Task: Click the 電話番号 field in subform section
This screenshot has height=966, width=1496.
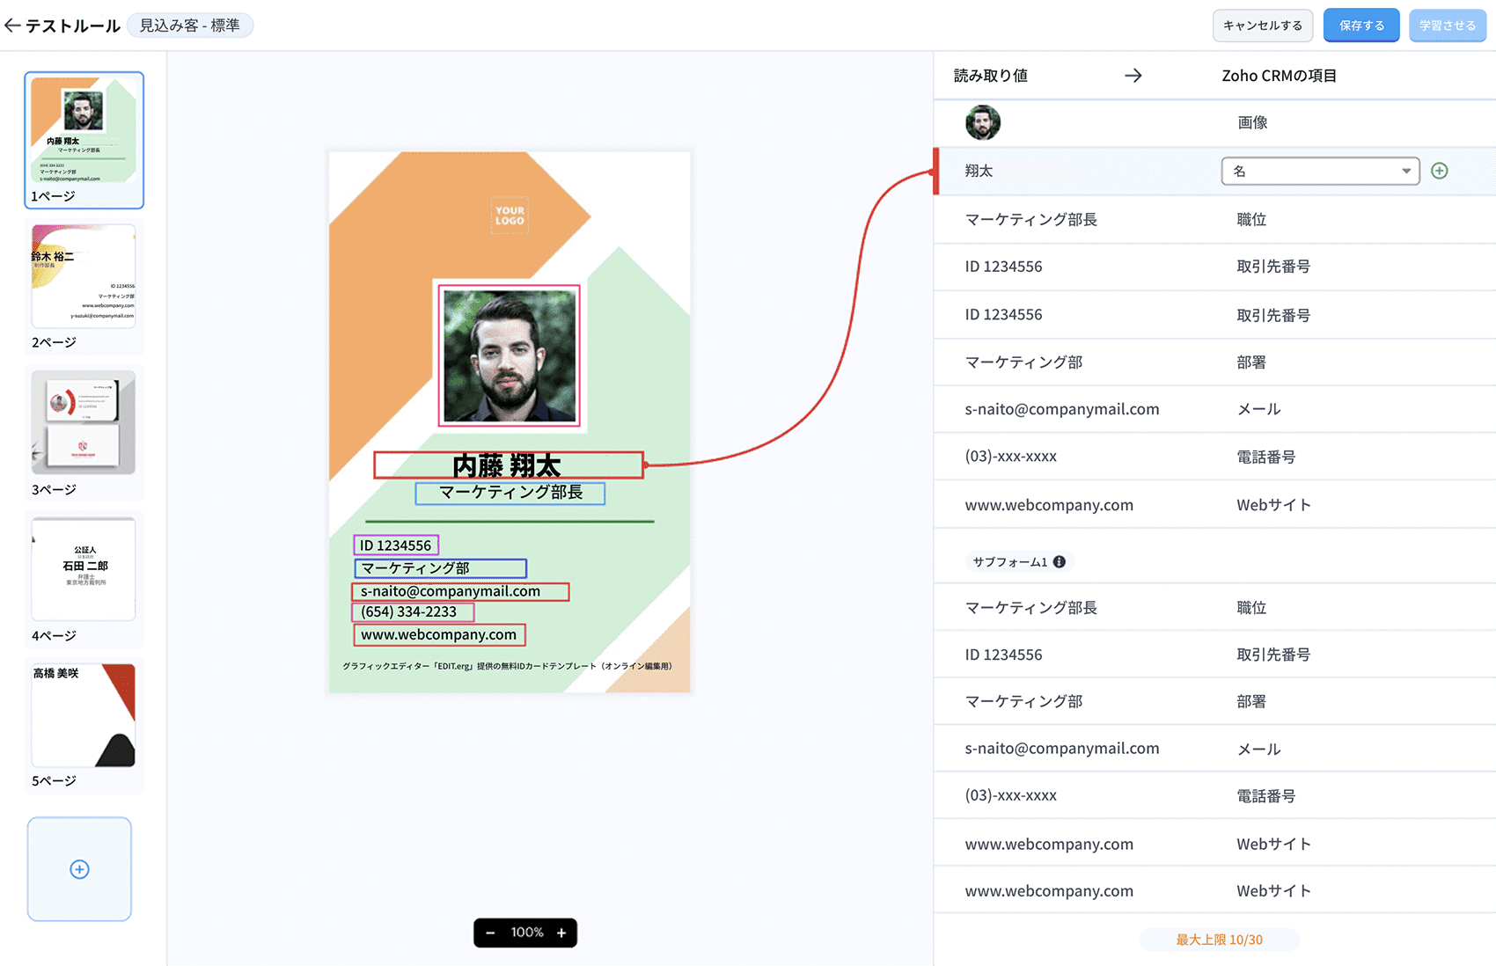Action: click(x=1265, y=796)
